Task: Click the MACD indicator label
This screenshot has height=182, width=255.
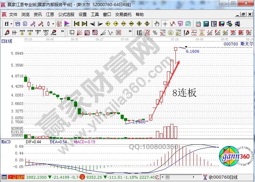Action: tap(6, 142)
